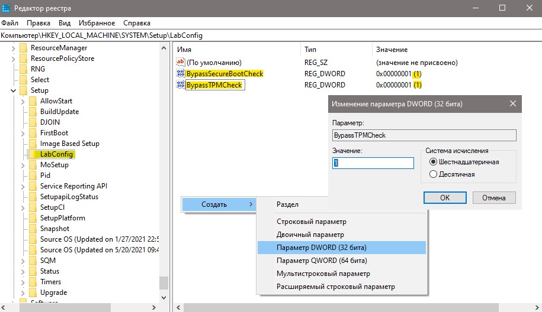The width and height of the screenshot is (542, 312).
Task: Click the Registry Editor title bar icon
Action: click(7, 8)
